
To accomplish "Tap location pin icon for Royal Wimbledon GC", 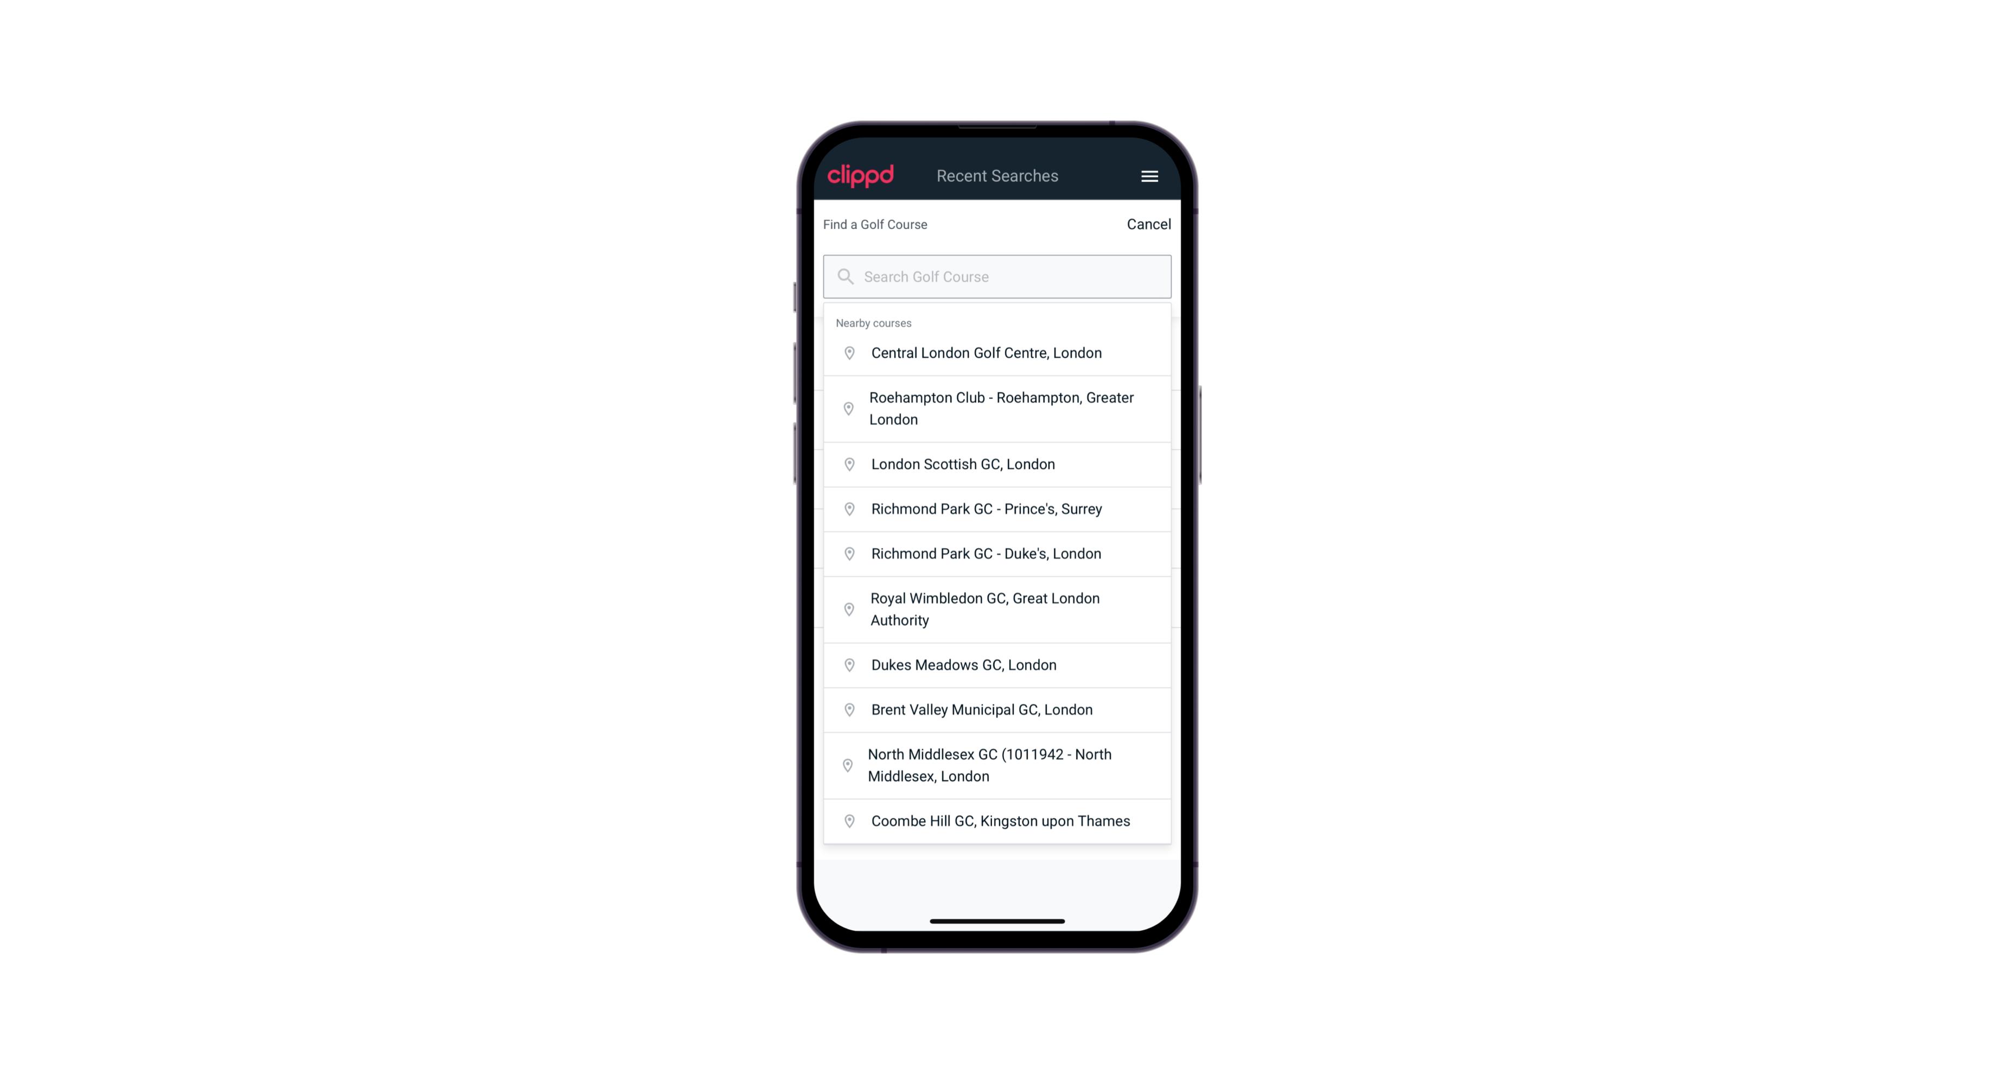I will tap(846, 608).
